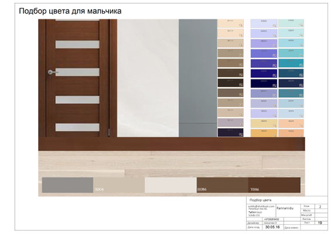
Task: Click the sheet number 19 cell
Action: point(320,223)
